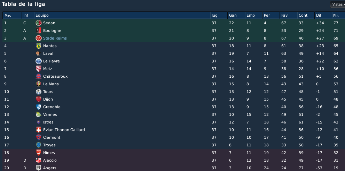Image resolution: width=345 pixels, height=171 pixels.
Task: Click the Angers club crest icon
Action: point(39,168)
